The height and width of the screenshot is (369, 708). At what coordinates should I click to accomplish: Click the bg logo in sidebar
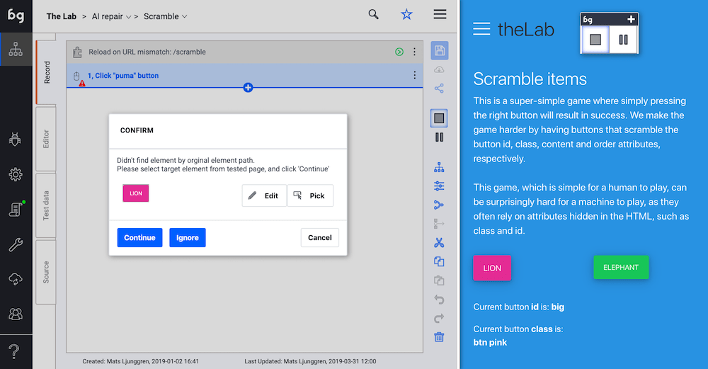16,16
